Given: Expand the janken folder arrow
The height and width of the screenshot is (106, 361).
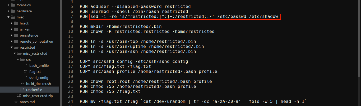Looking at the screenshot, I should click(x=12, y=29).
